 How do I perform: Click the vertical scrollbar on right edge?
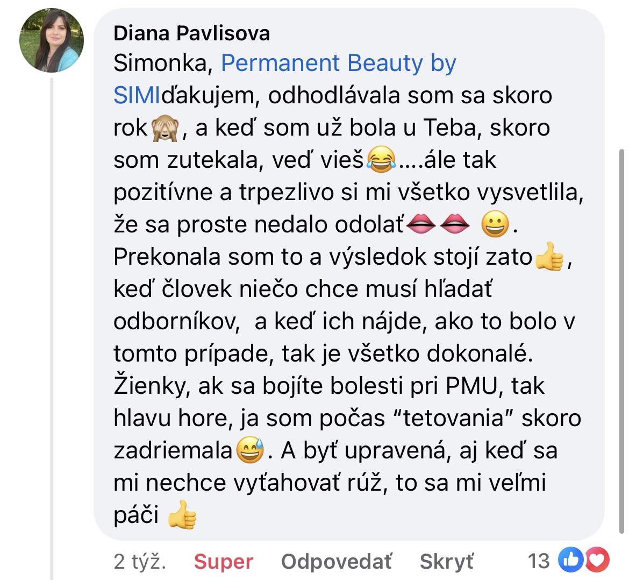tap(621, 341)
